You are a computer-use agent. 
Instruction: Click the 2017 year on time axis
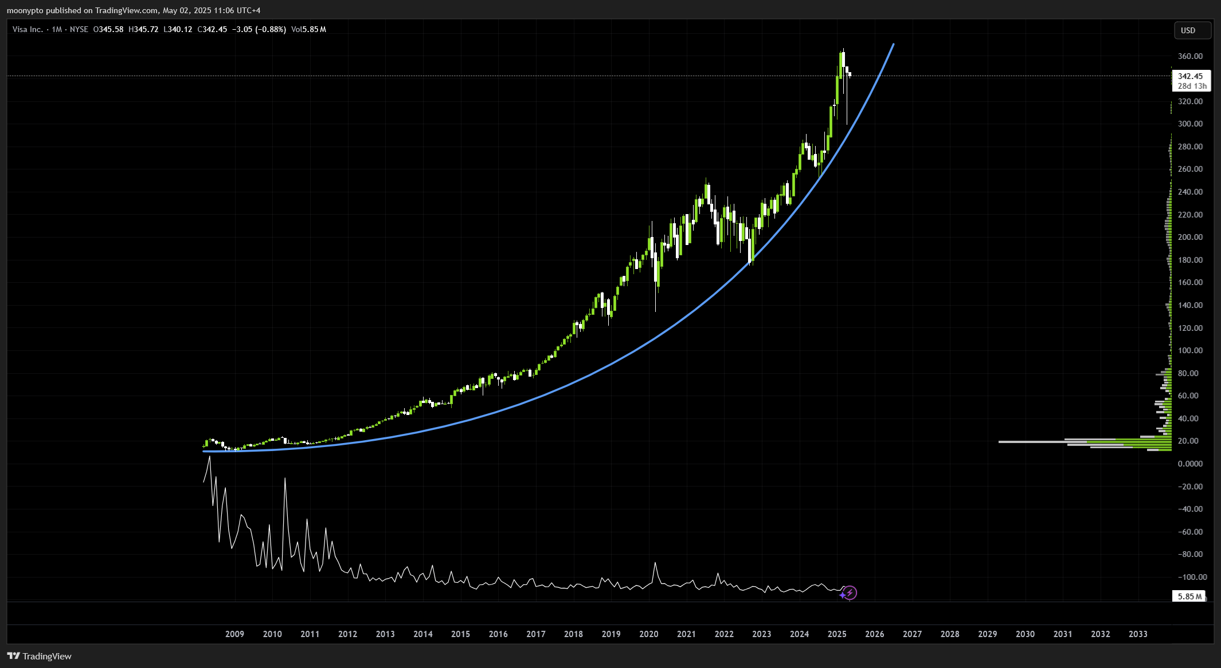(x=536, y=634)
